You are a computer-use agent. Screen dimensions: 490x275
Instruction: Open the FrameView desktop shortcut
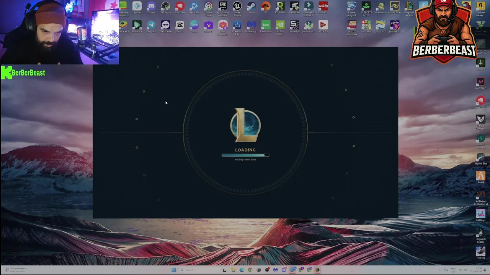coord(294,8)
